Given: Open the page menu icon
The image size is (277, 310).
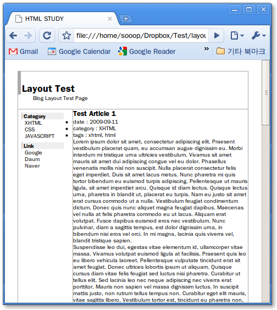Looking at the screenshot, I should coord(237,36).
